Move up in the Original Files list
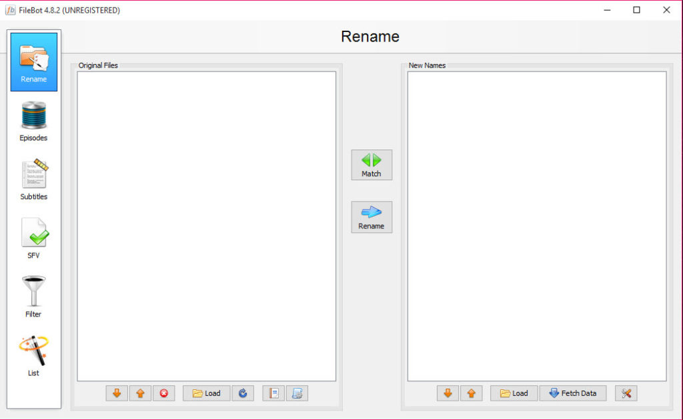Viewport: 683px width, 420px height. point(140,393)
